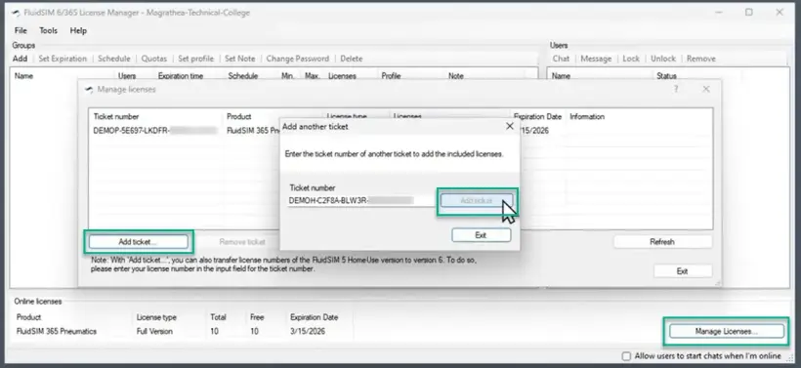Screen dimensions: 801x368
Task: Click the Ticket number column header
Action: [x=116, y=117]
